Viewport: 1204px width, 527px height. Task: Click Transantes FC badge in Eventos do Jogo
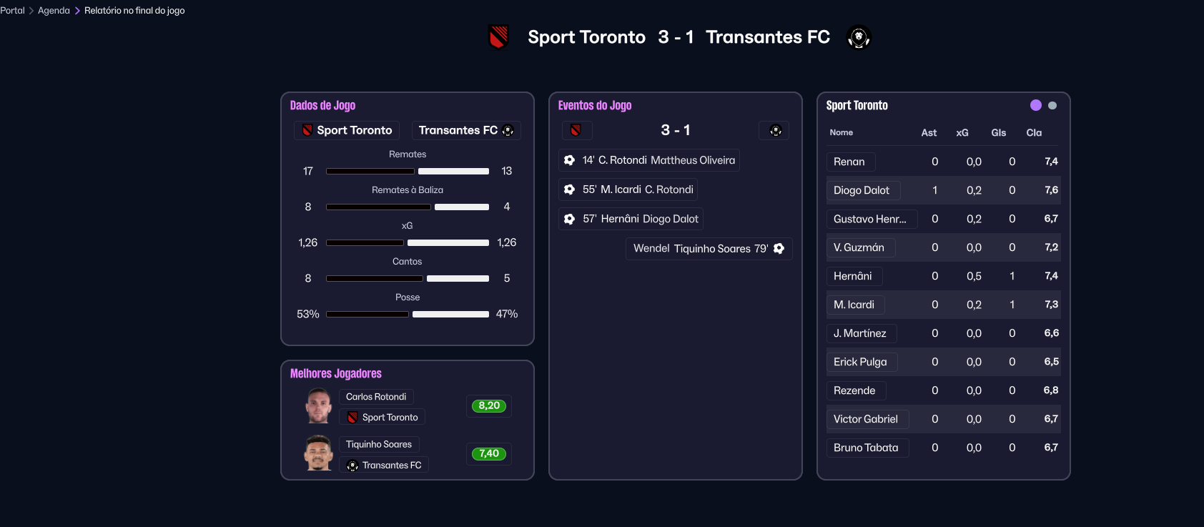[x=775, y=130]
